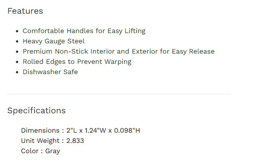Select the Premium Non-Stick Interior feature text
Image resolution: width=261 pixels, height=160 pixels.
point(119,51)
